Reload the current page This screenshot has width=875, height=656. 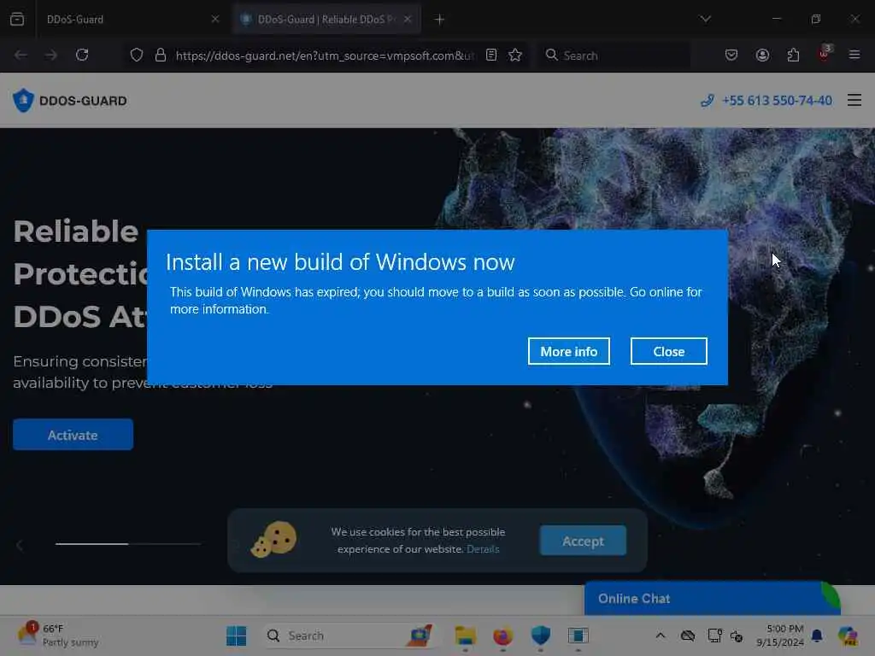click(82, 55)
